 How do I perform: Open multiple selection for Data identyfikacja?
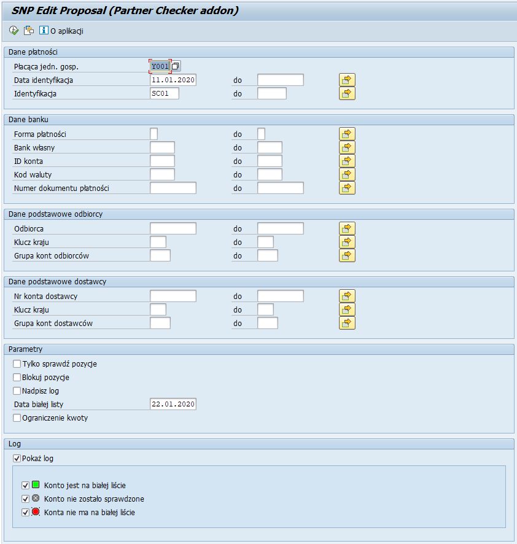(x=347, y=80)
